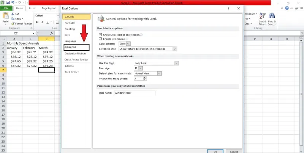304x153 pixels.
Task: Click the minimize ribbon caret icon
Action: pos(282,8)
